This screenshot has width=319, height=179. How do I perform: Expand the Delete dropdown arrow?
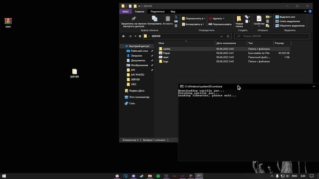tap(224, 18)
